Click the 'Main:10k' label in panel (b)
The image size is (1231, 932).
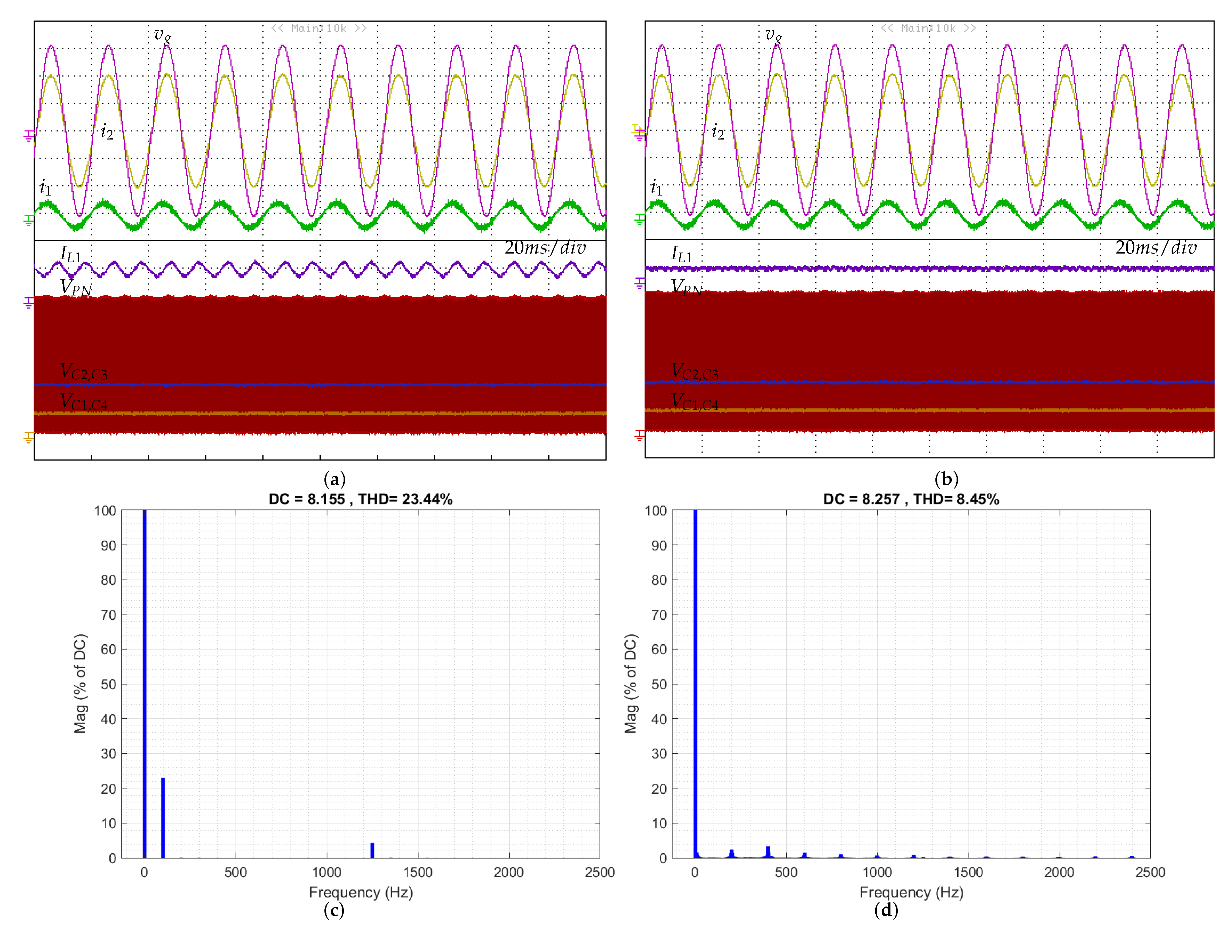click(928, 29)
